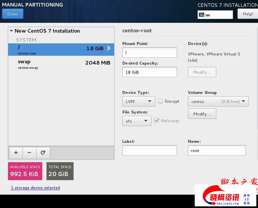
Task: Collapse the New CentOS 7 Installation tree
Action: click(x=11, y=31)
